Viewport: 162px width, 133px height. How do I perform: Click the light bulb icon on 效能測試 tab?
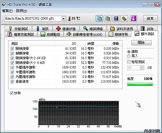(10, 28)
